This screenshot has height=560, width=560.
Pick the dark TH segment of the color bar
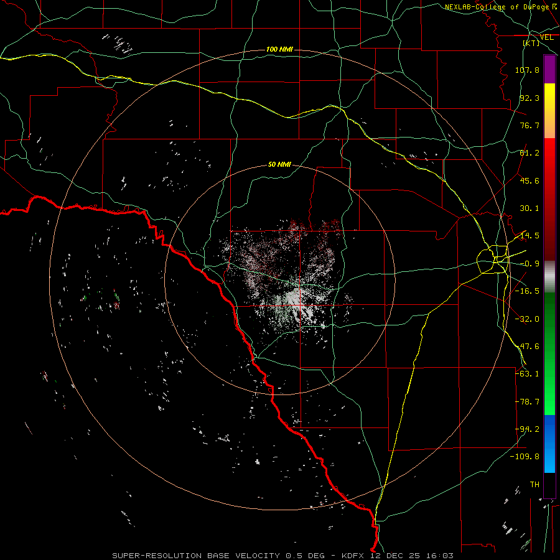coord(549,485)
